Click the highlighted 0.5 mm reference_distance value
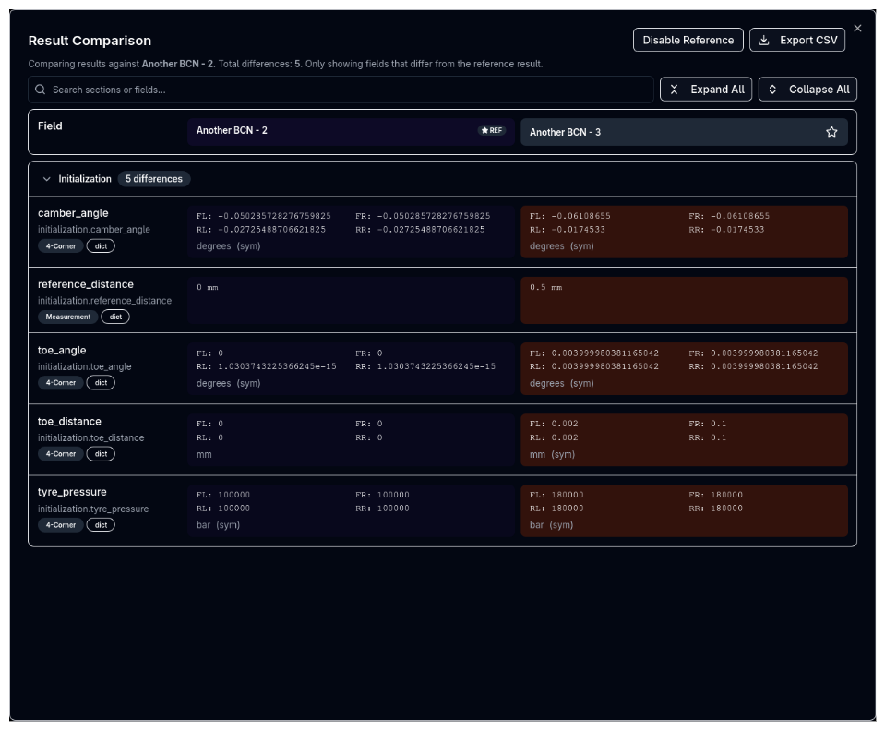 point(545,287)
